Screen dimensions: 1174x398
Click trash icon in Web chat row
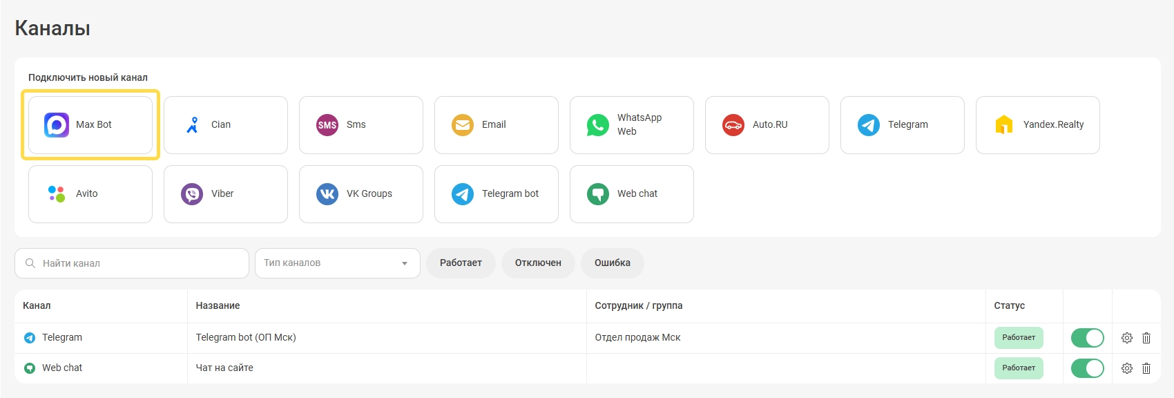click(1146, 368)
